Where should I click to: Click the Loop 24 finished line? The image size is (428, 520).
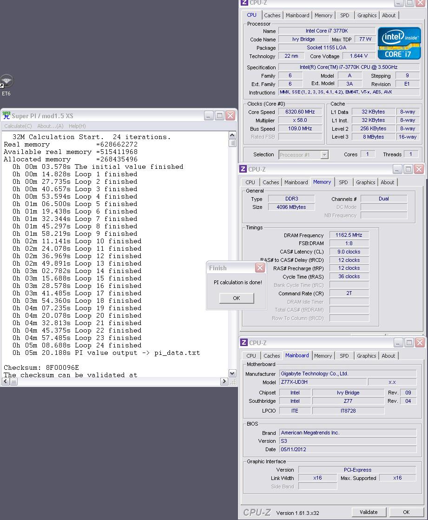pos(77,345)
